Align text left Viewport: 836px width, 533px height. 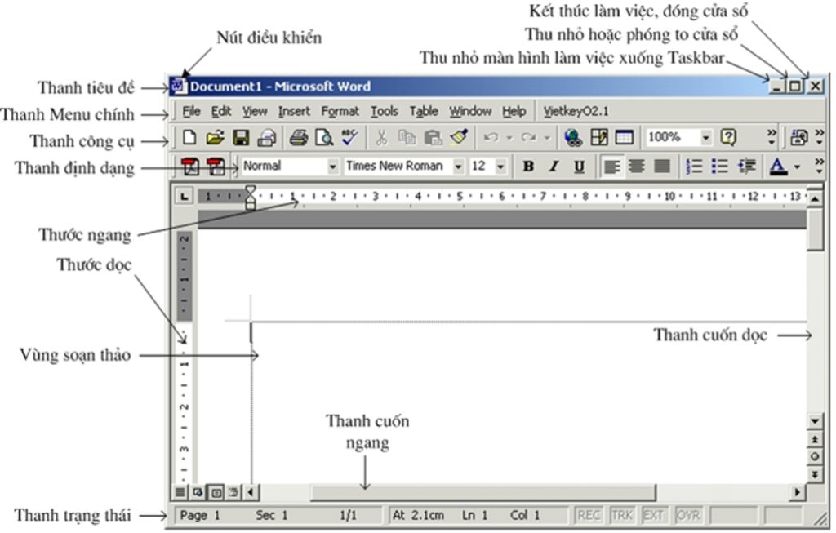[x=611, y=167]
